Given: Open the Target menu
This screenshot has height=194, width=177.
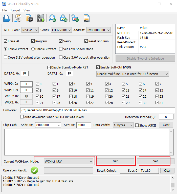Looking at the screenshot, I should [x=15, y=10].
